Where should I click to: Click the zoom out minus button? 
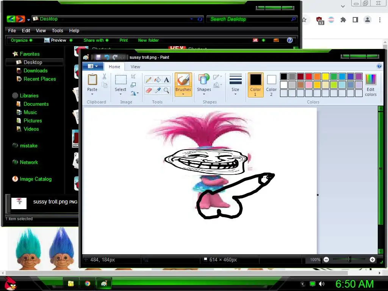click(x=326, y=260)
